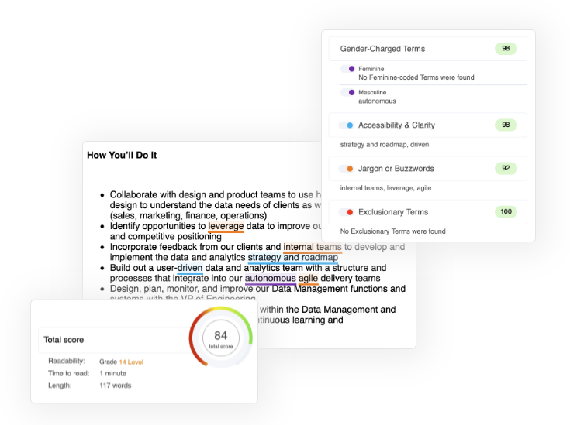Click the highlighted word 'agile'
This screenshot has height=425, width=570.
tap(309, 279)
